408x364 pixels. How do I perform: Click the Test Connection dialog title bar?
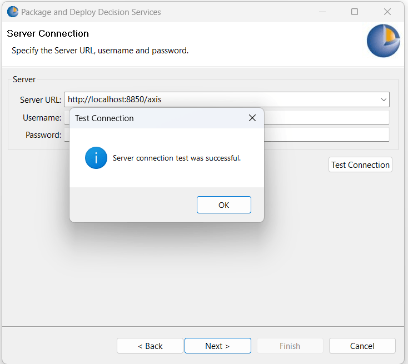click(x=156, y=118)
